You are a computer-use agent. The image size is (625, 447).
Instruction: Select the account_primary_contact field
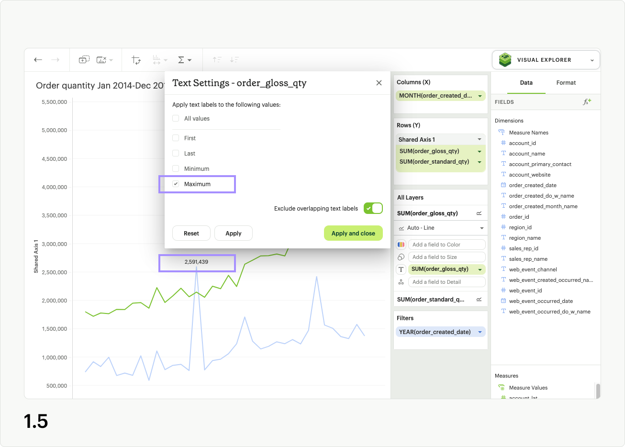click(x=540, y=164)
